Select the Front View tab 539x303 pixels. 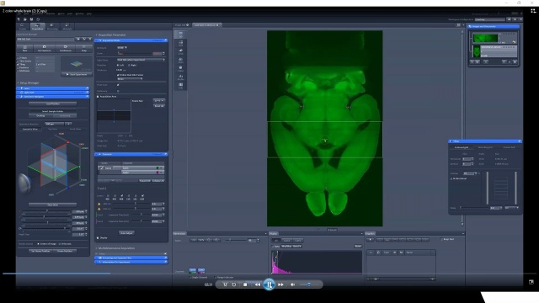[75, 129]
